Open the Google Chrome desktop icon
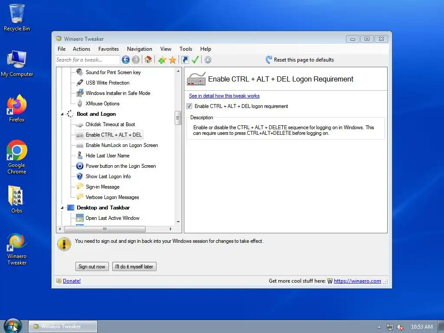Image resolution: width=444 pixels, height=333 pixels. [x=17, y=157]
